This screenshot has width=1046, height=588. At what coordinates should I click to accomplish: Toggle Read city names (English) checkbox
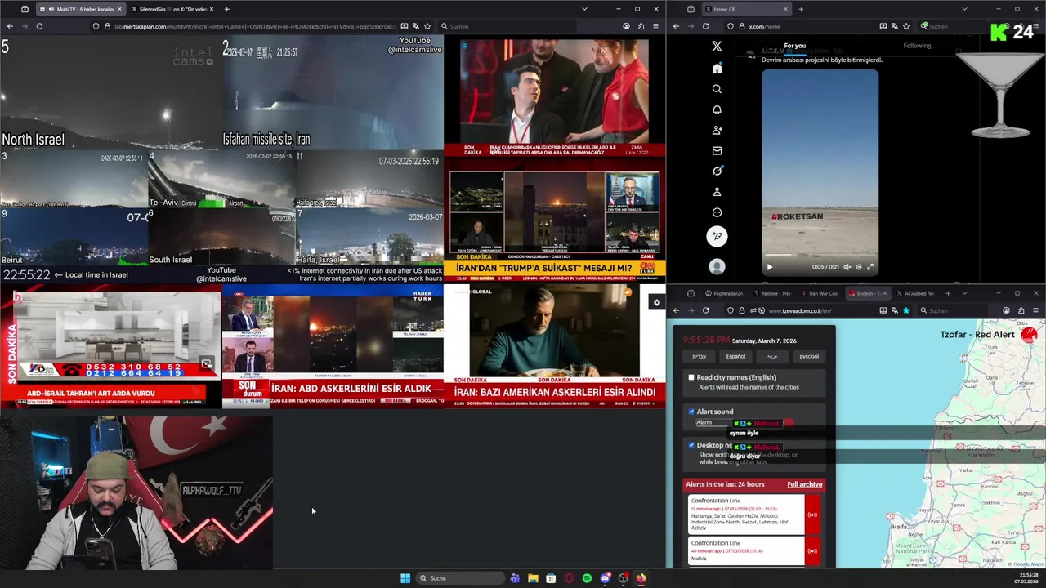(x=691, y=377)
